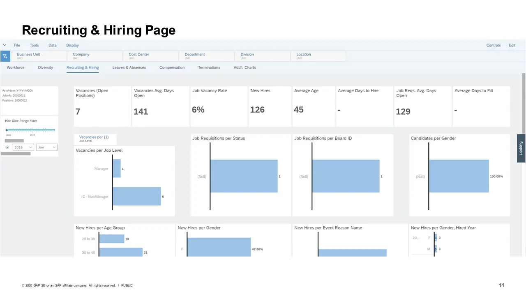
Task: Open the Display menu
Action: coord(72,45)
